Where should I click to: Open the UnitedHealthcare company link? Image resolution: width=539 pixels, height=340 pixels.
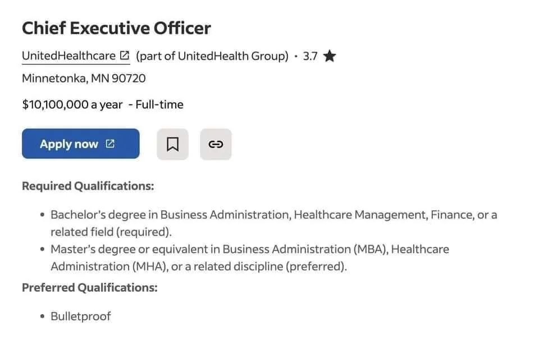68,56
